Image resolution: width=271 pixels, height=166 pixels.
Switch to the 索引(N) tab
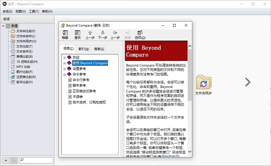84,49
